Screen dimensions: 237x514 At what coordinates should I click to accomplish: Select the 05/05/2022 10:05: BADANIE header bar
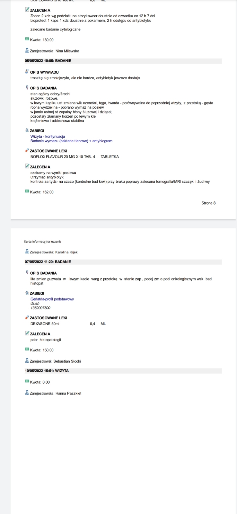point(123,61)
